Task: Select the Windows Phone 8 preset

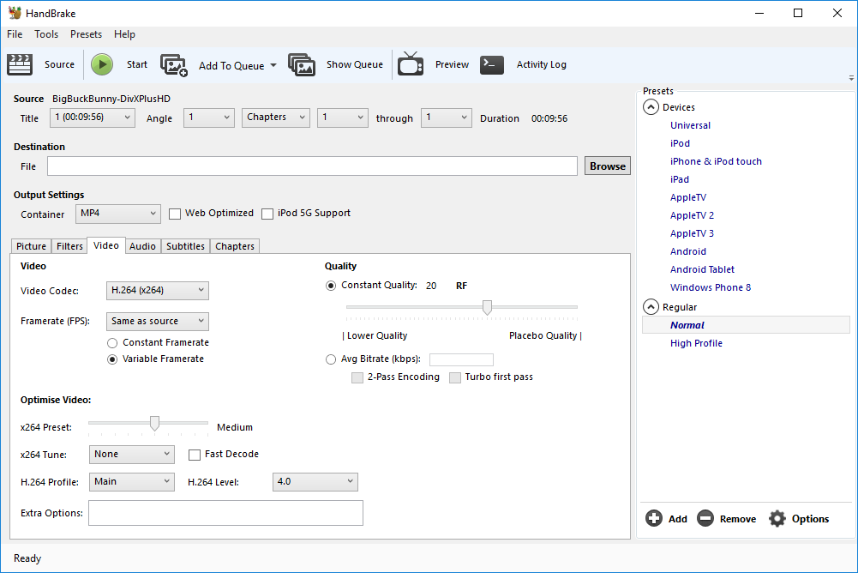Action: [711, 287]
